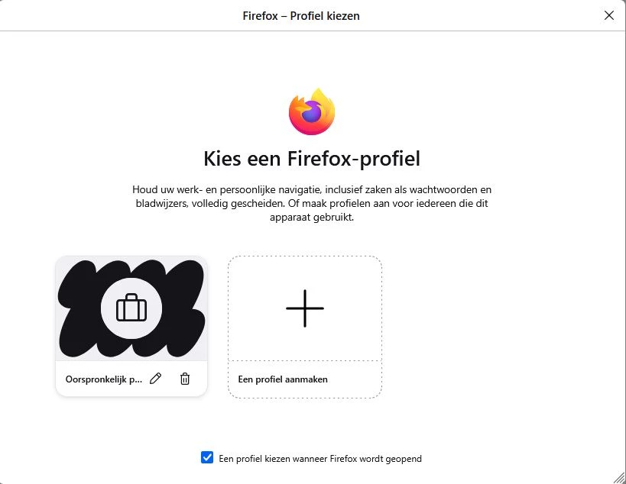Click label 'Een profiel kiezen wanneer Firefox wordt geopend'

(320, 459)
